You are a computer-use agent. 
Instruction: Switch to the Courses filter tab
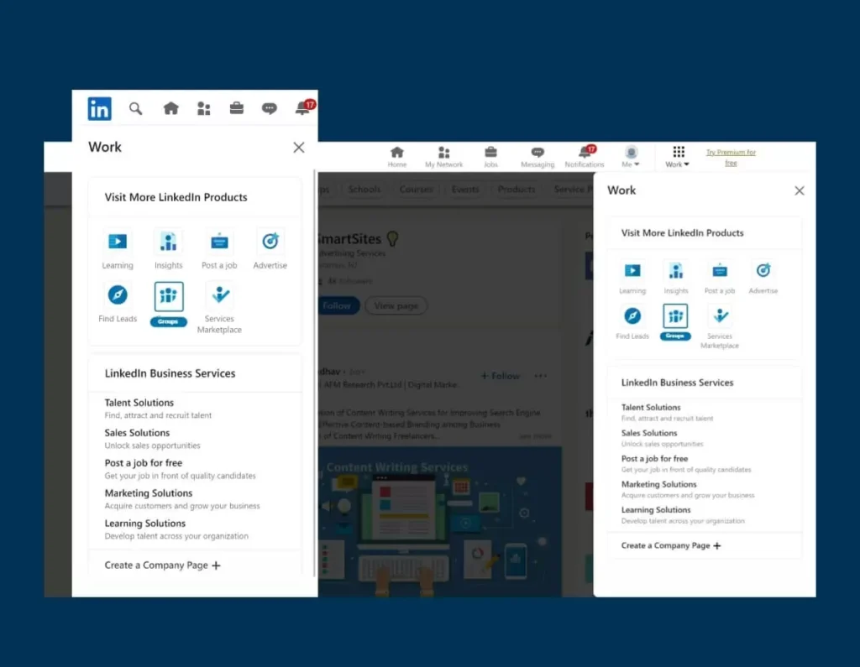(416, 190)
